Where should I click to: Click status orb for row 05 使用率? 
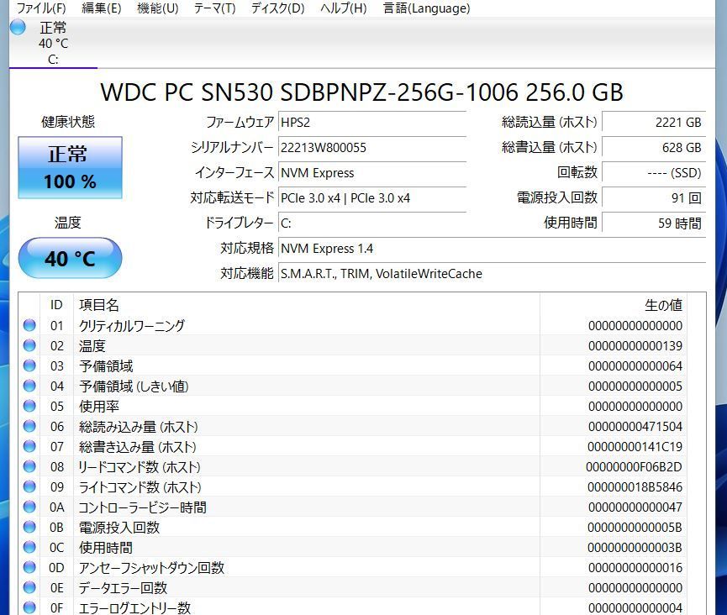[29, 406]
